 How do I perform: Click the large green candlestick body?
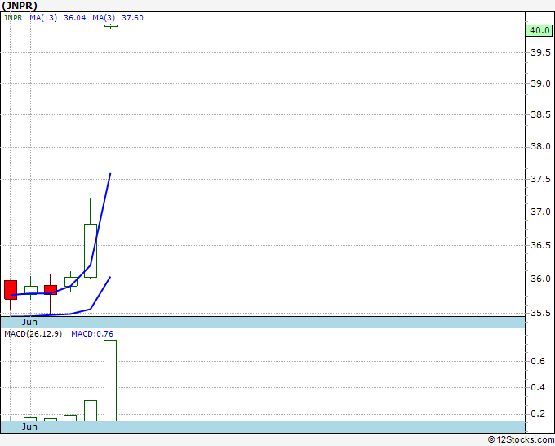(91, 251)
